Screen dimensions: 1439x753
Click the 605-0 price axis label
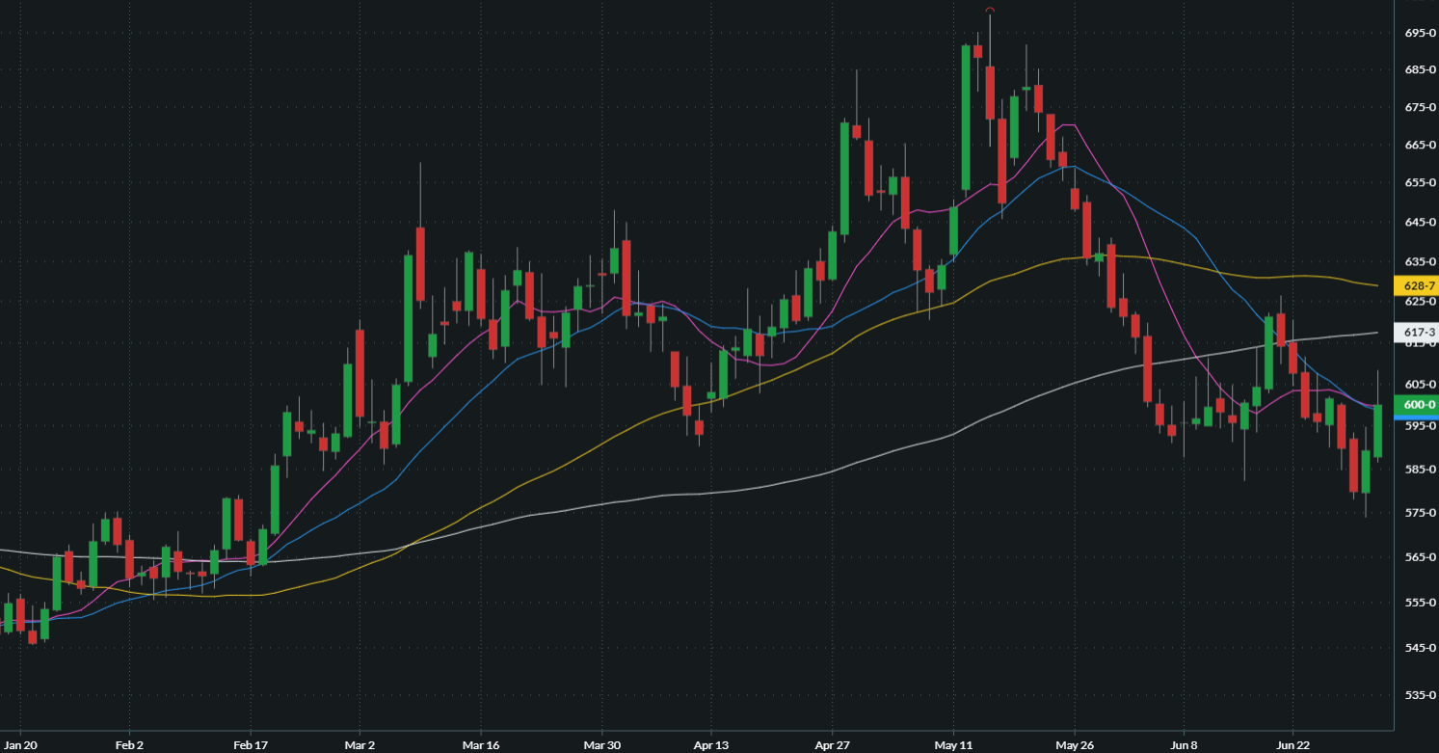pos(1421,384)
